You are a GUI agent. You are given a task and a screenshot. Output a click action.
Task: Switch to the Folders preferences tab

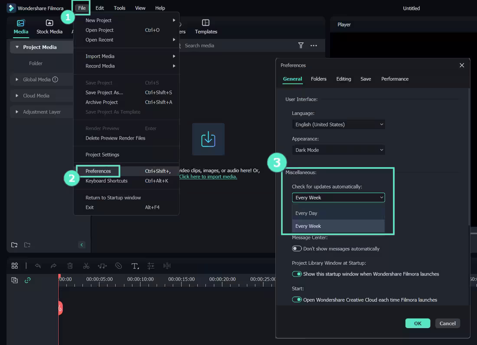click(x=319, y=79)
